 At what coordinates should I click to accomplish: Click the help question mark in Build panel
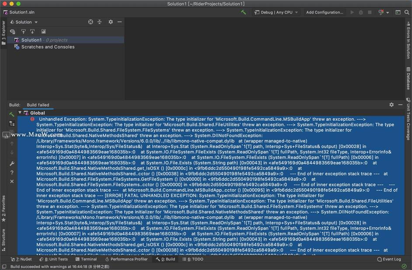(x=12, y=172)
